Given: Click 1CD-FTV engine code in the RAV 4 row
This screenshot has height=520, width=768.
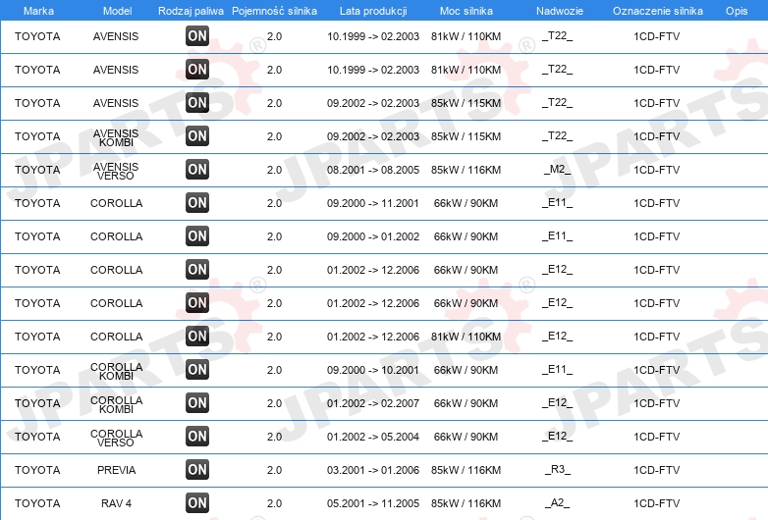Looking at the screenshot, I should click(x=656, y=503).
